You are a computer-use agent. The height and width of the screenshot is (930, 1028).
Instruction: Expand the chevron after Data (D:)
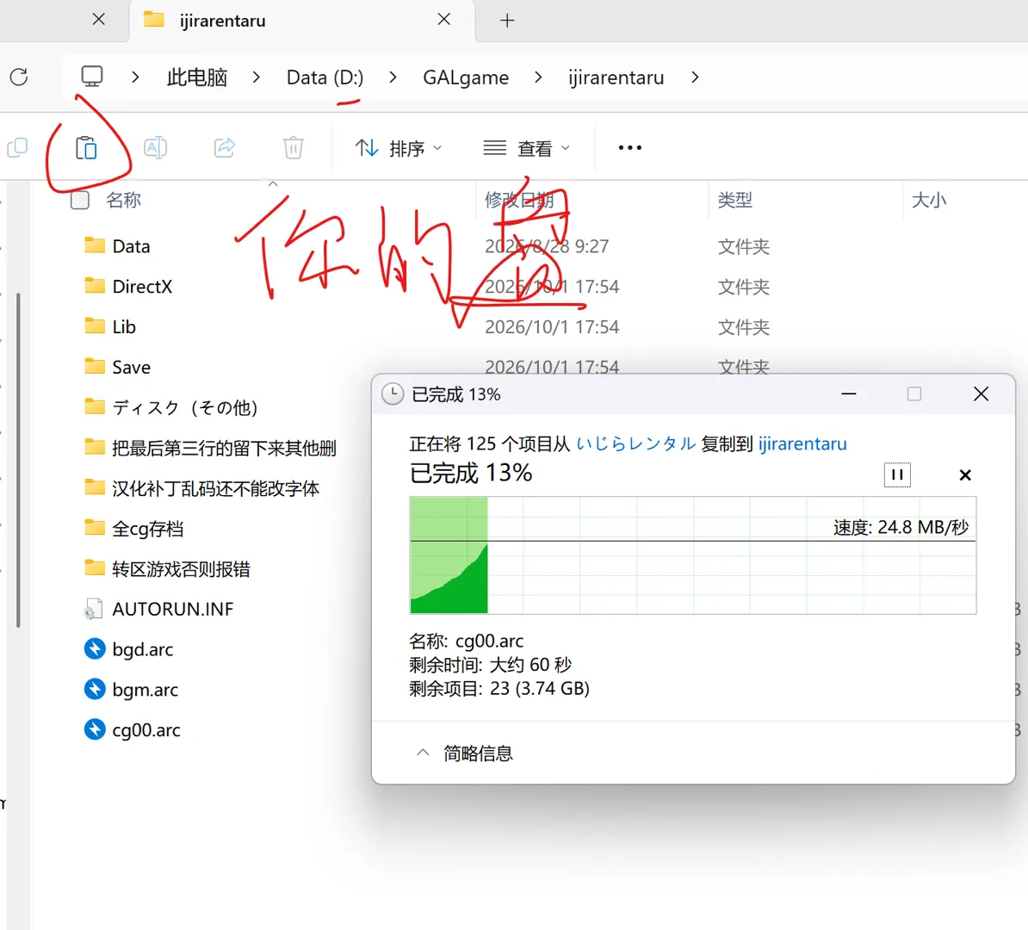tap(393, 77)
